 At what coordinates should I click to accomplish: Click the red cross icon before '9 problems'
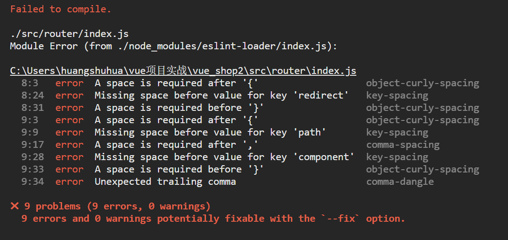pos(14,206)
